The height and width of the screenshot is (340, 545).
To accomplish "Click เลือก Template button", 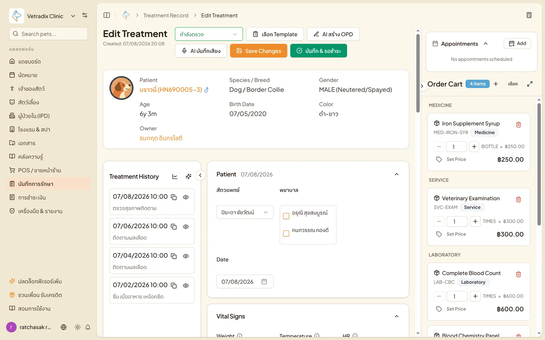I will (275, 34).
